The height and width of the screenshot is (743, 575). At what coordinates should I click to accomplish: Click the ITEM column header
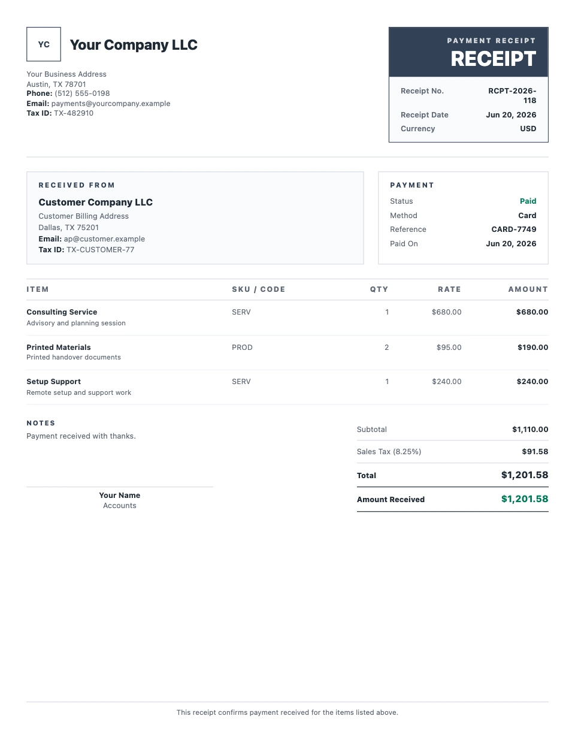[x=38, y=289]
